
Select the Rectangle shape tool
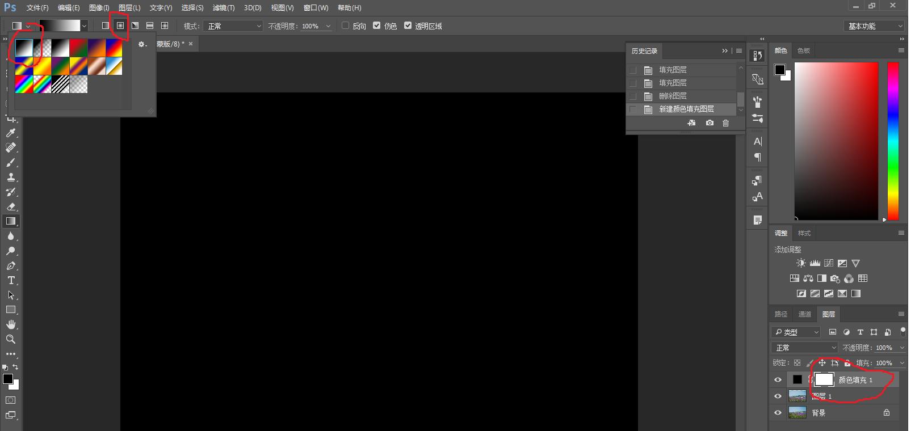11,310
